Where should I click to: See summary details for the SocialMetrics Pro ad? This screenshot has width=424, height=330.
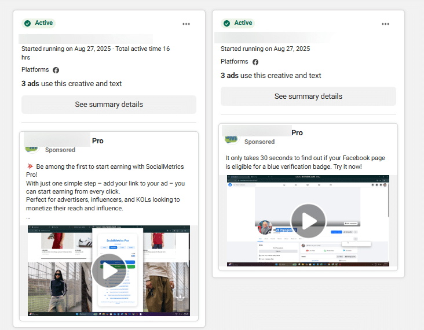click(109, 105)
